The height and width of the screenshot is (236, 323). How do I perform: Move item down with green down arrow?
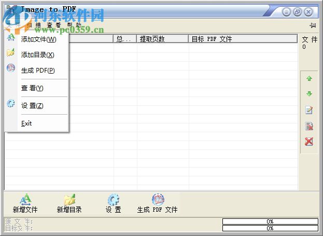click(309, 94)
